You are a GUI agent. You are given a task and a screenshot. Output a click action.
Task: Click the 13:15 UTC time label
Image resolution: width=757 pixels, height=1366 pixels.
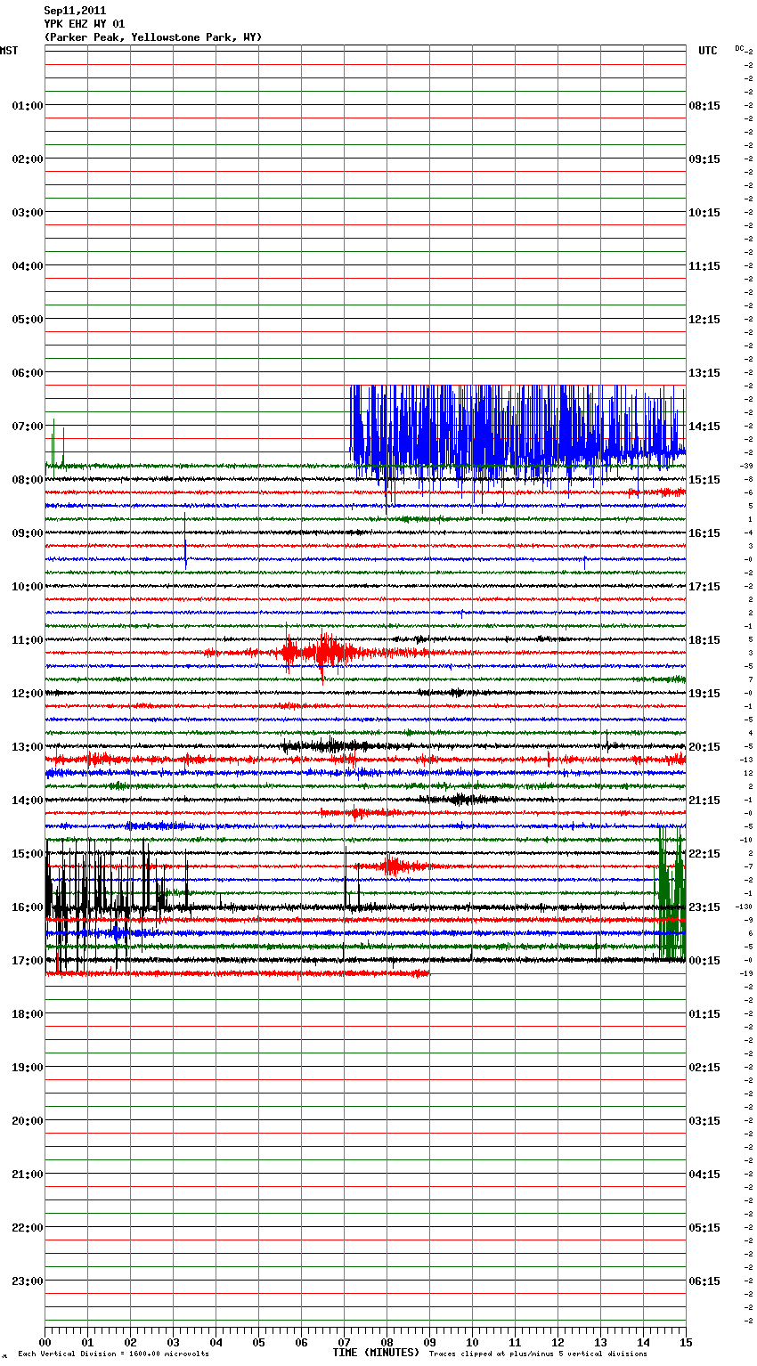click(704, 373)
